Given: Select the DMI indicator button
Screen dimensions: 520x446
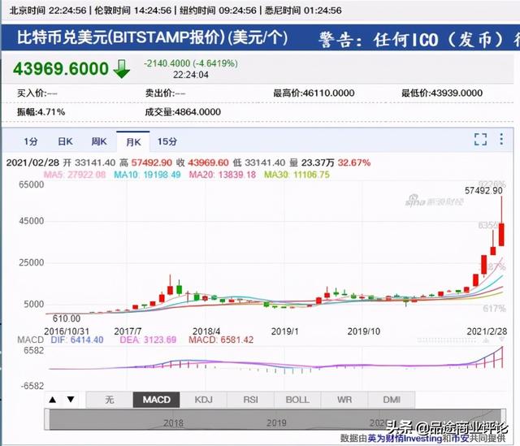Looking at the screenshot, I should 392,400.
